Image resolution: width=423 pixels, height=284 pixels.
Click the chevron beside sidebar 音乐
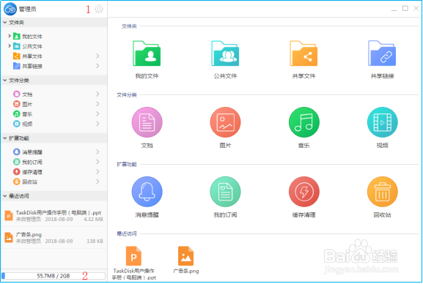[98, 114]
